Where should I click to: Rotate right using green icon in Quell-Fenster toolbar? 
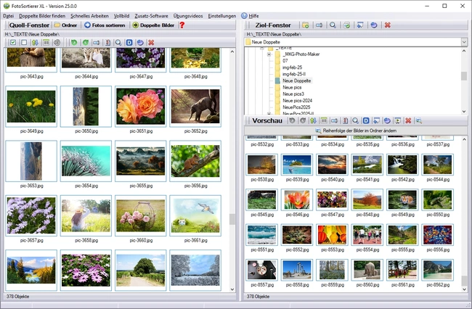[x=86, y=42]
